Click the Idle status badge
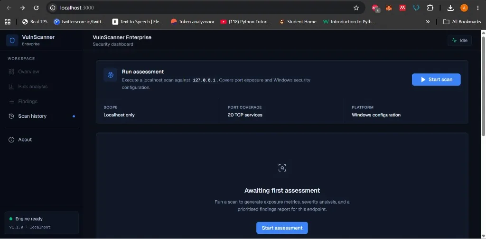 [x=459, y=41]
